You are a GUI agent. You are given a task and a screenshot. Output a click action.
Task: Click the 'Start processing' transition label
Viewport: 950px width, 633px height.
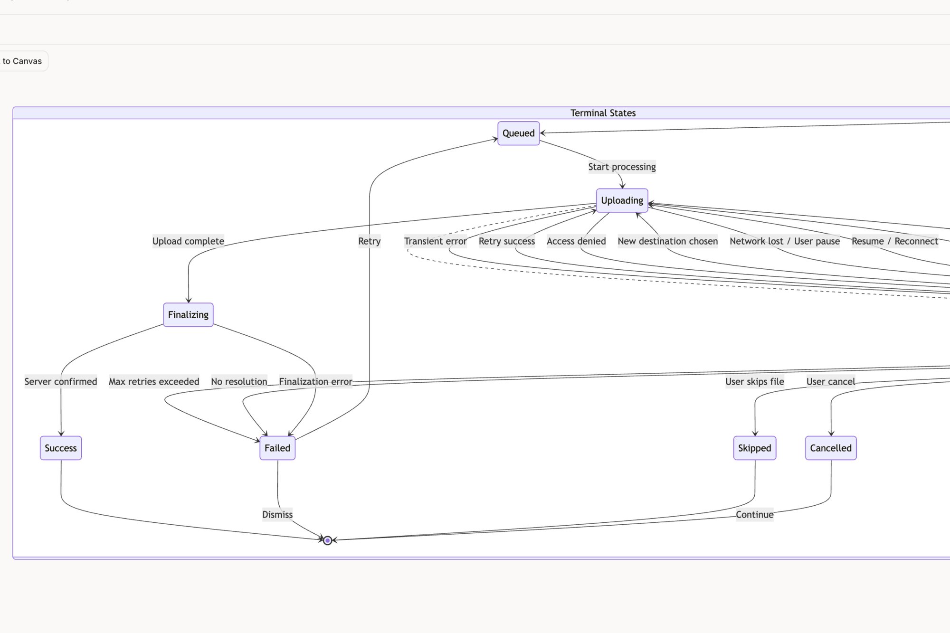pos(621,167)
